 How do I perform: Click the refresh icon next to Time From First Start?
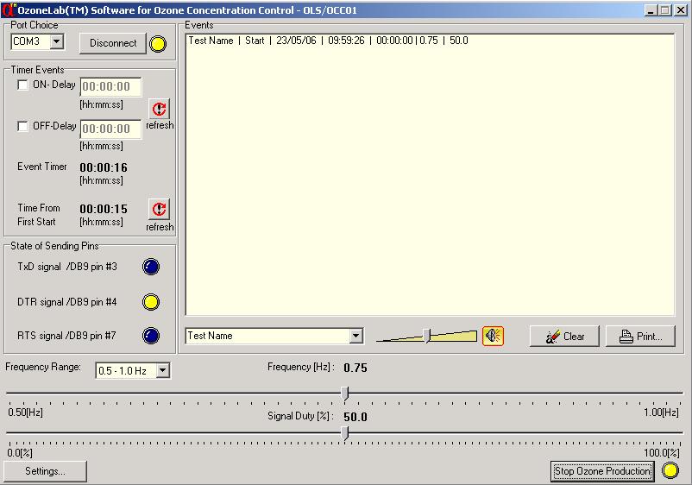tap(159, 209)
